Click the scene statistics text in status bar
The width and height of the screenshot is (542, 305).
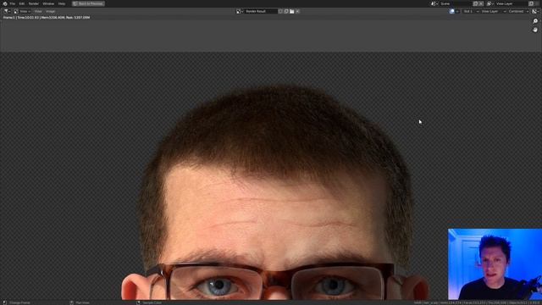pos(477,302)
